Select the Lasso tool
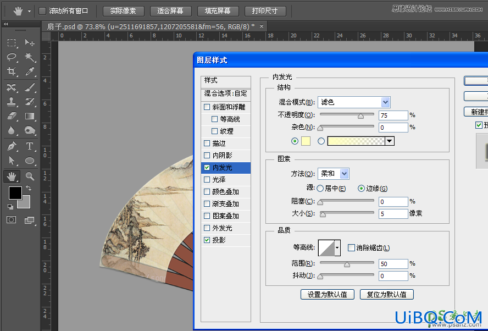The width and height of the screenshot is (488, 331). coord(12,57)
